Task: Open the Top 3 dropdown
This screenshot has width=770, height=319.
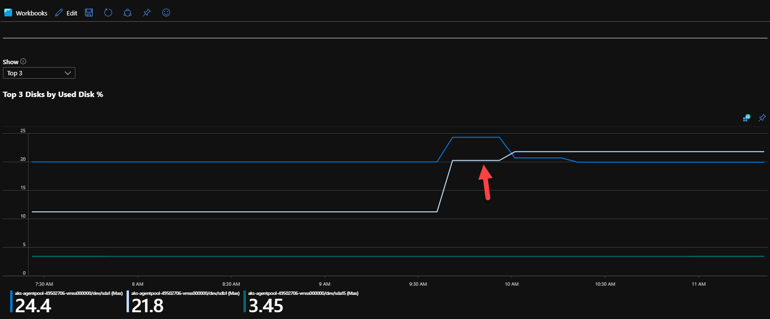Action: [39, 73]
